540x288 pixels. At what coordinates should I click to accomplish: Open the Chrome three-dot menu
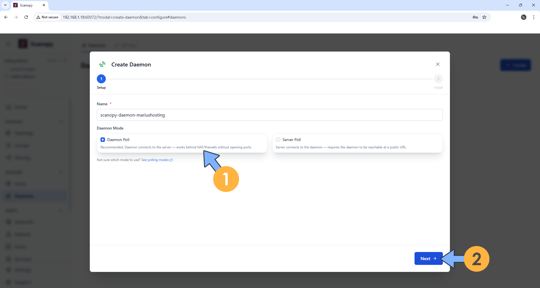pyautogui.click(x=534, y=17)
